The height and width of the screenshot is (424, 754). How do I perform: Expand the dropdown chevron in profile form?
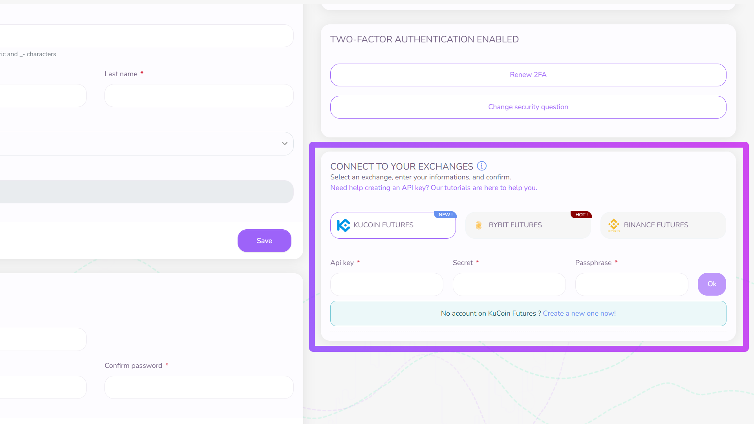pyautogui.click(x=285, y=144)
